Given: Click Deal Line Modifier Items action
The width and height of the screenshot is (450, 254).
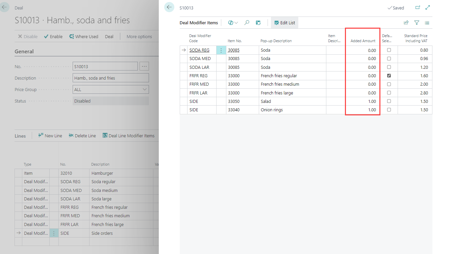Looking at the screenshot, I should tap(128, 136).
